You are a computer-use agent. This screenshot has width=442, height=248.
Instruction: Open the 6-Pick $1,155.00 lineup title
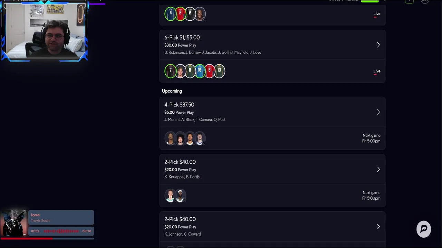click(x=182, y=38)
